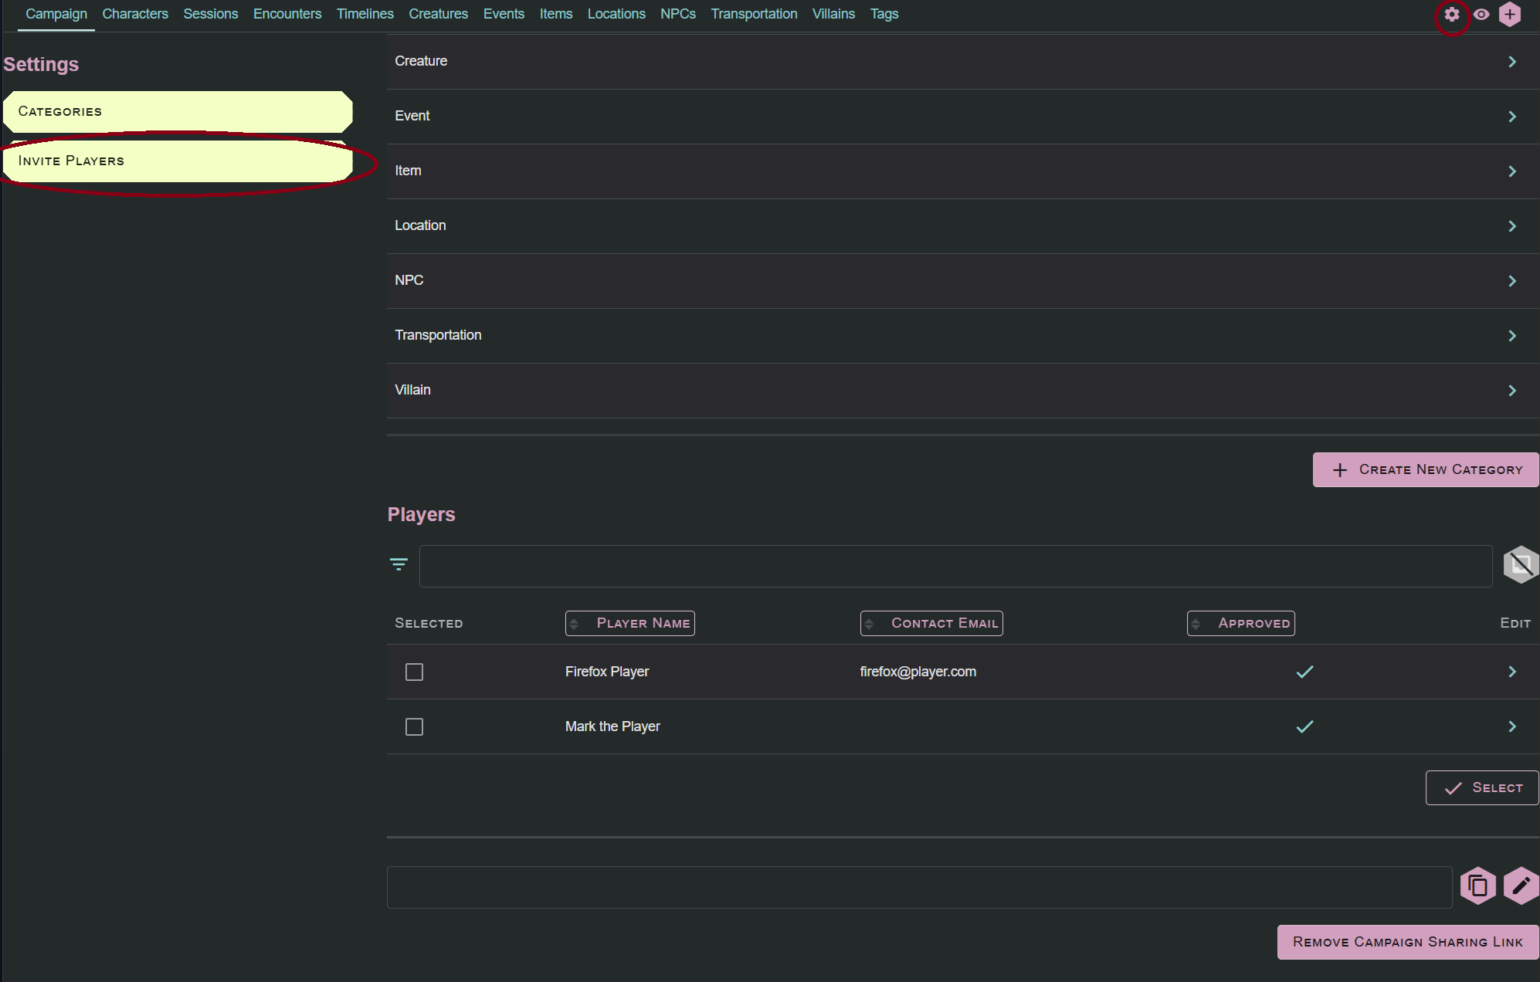Open the Locations tab

coord(616,14)
